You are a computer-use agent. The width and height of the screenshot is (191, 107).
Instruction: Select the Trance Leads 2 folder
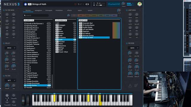[x=37, y=61]
